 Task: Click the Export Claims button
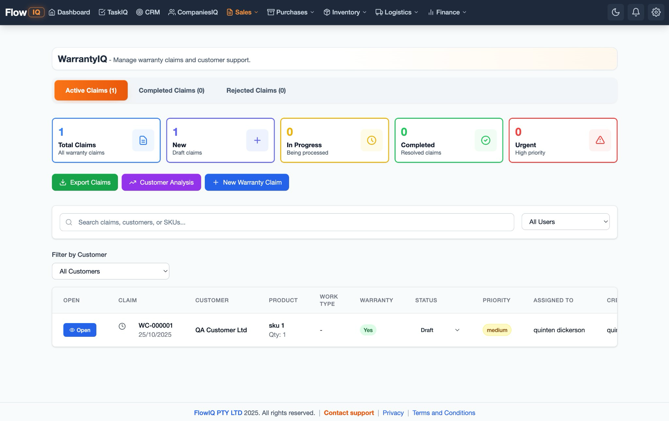(x=85, y=182)
